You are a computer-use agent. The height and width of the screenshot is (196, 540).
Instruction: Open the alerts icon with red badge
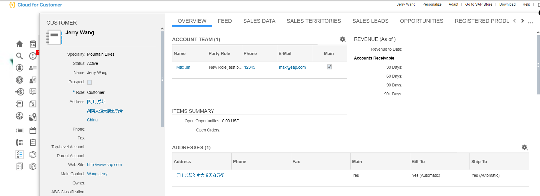click(33, 56)
